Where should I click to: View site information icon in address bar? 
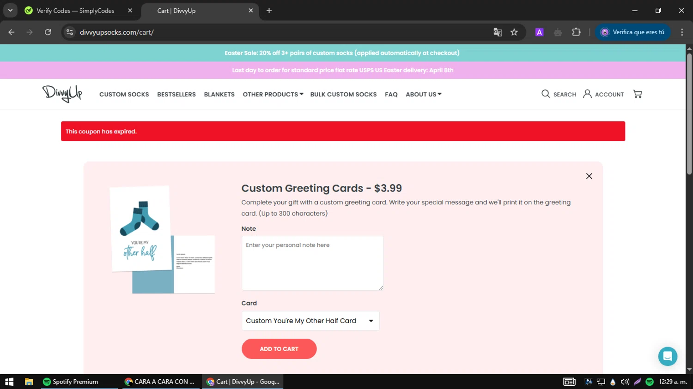70,32
